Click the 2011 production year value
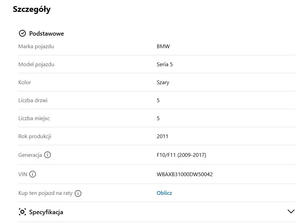The width and height of the screenshot is (306, 223). click(162, 136)
